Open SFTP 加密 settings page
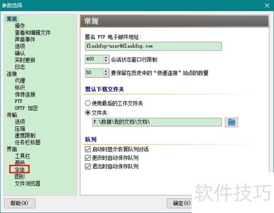The height and width of the screenshot is (213, 274). 26,108
